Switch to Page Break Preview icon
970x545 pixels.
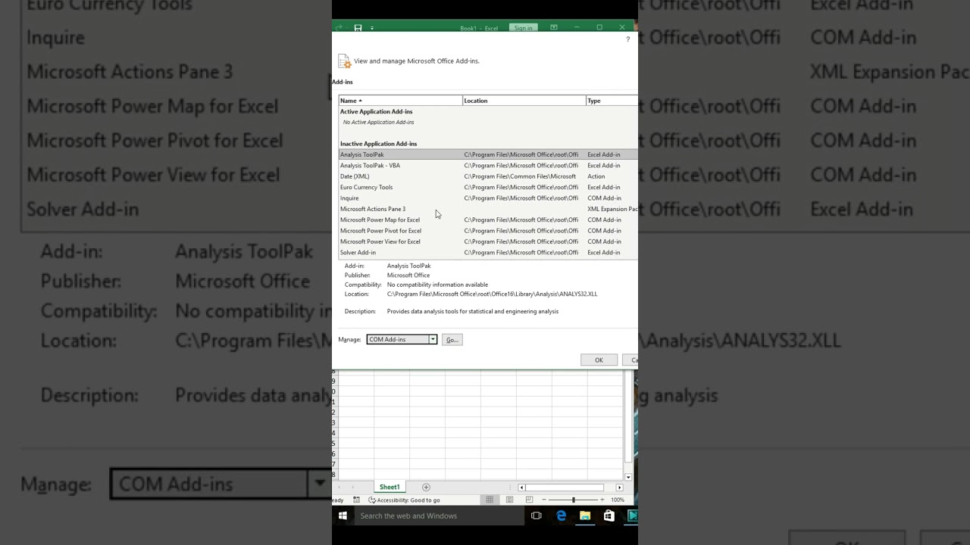[x=529, y=500]
